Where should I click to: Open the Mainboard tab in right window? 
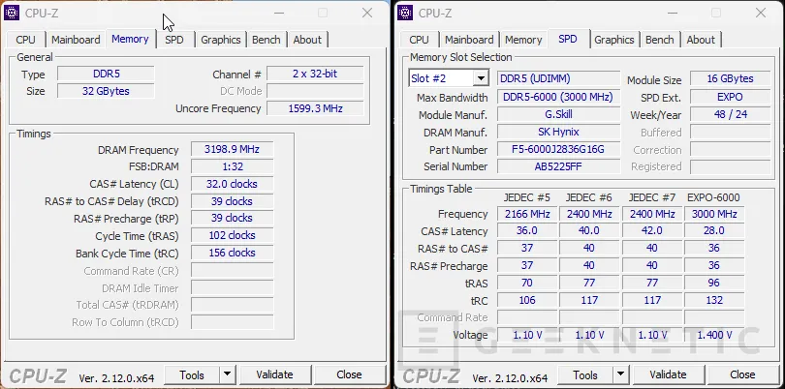(x=469, y=40)
